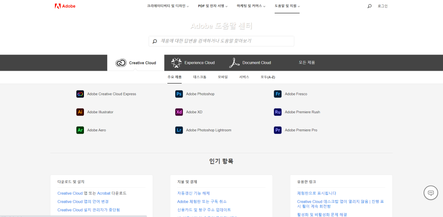The height and width of the screenshot is (217, 443).
Task: Open the Adobe Fresco text link
Action: point(296,94)
